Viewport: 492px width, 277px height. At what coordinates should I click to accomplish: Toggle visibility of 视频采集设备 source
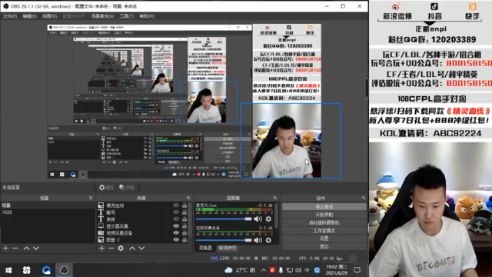176,232
